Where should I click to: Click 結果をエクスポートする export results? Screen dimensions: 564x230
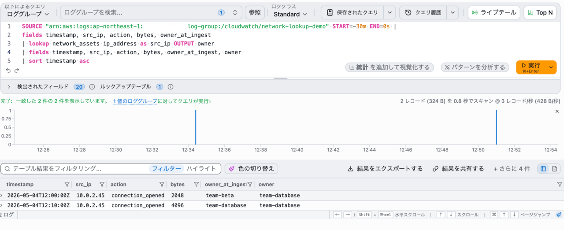385,169
